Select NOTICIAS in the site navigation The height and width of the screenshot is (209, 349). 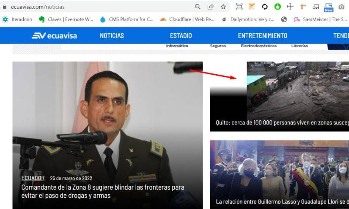click(x=112, y=36)
